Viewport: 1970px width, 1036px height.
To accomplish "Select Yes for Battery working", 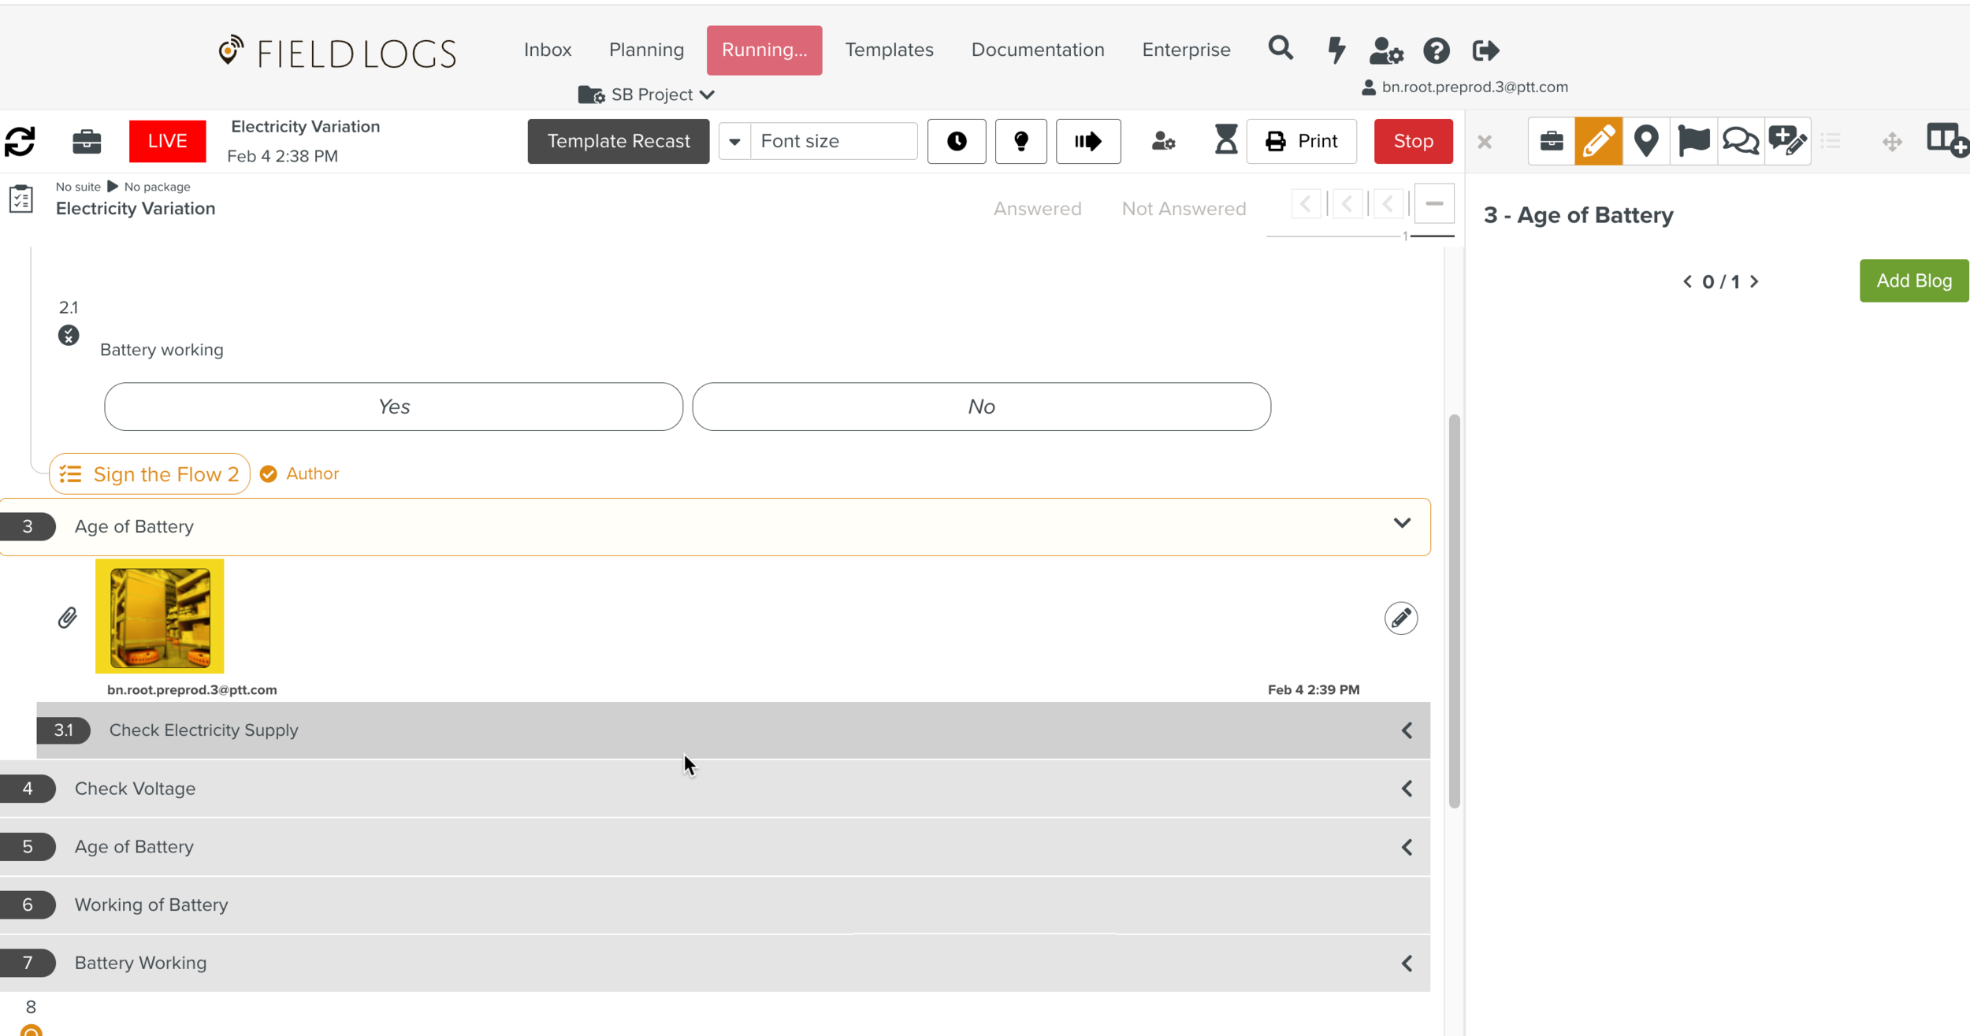I will 393,407.
